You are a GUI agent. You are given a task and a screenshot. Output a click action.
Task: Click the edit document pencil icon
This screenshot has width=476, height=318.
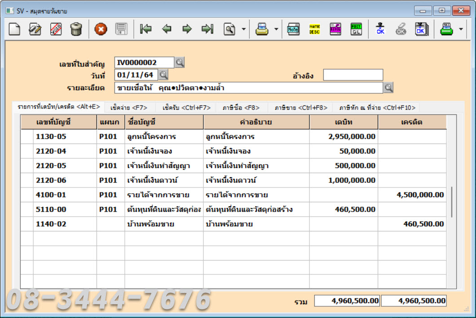(x=35, y=29)
